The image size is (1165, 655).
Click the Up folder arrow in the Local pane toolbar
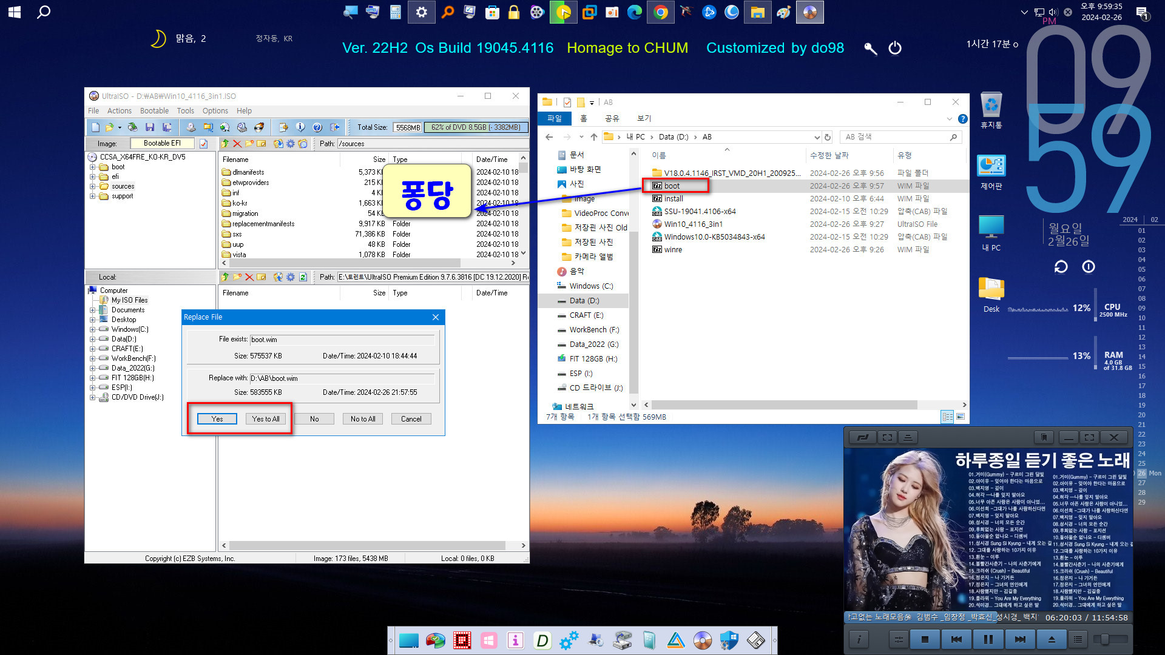pos(225,277)
